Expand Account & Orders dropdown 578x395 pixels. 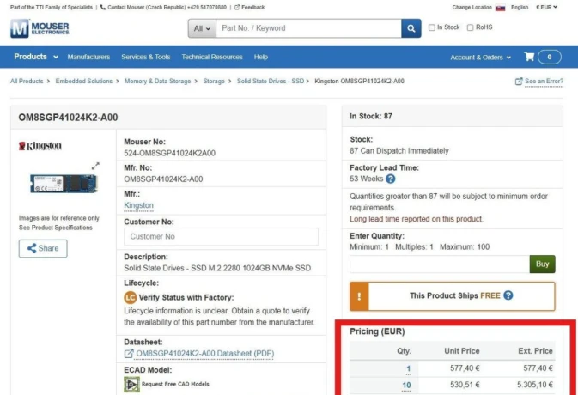[x=480, y=58]
